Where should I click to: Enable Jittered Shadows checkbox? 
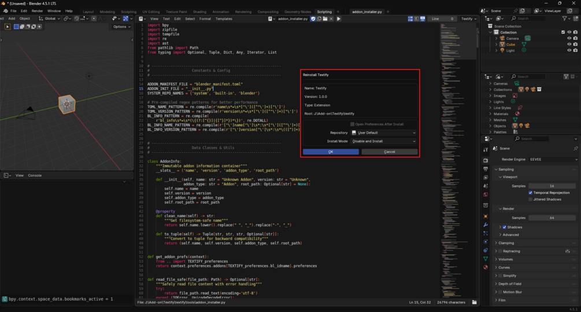pos(530,199)
